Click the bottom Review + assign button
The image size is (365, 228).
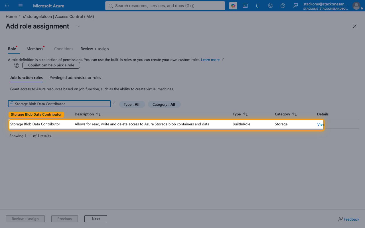click(x=25, y=219)
